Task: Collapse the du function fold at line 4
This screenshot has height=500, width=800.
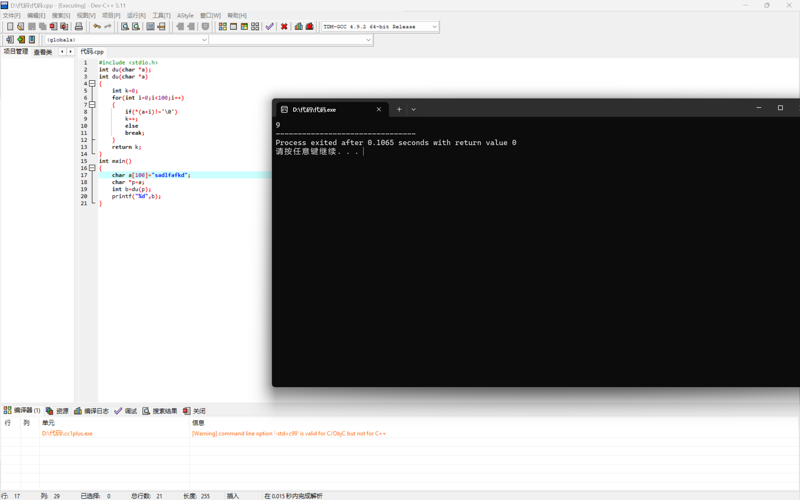Action: [x=93, y=84]
